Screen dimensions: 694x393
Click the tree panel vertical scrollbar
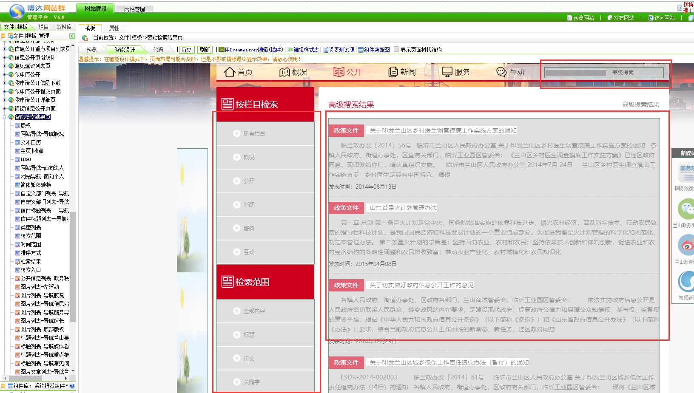click(x=73, y=267)
